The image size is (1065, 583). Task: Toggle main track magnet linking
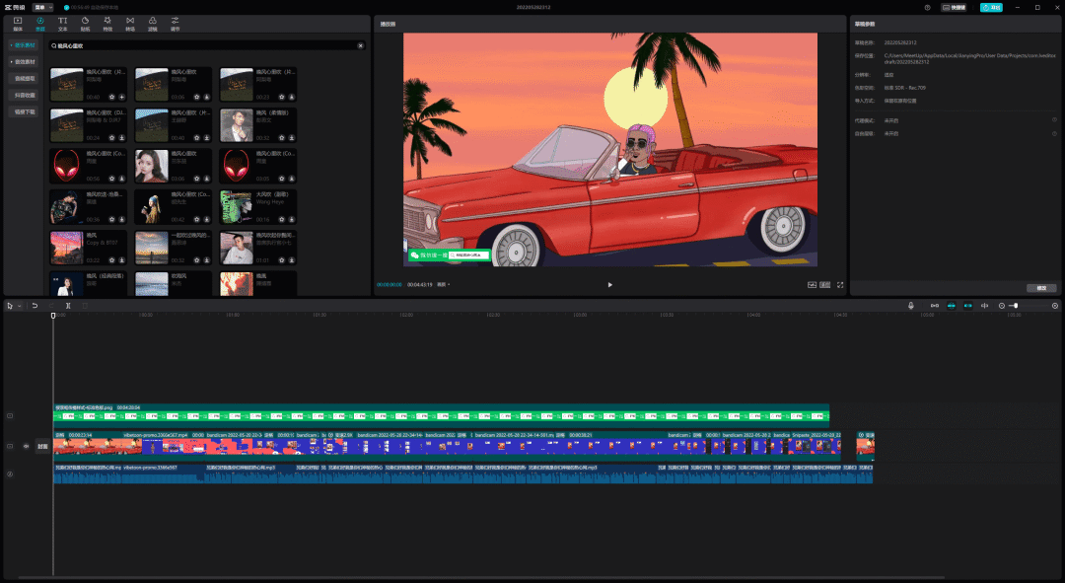click(935, 306)
